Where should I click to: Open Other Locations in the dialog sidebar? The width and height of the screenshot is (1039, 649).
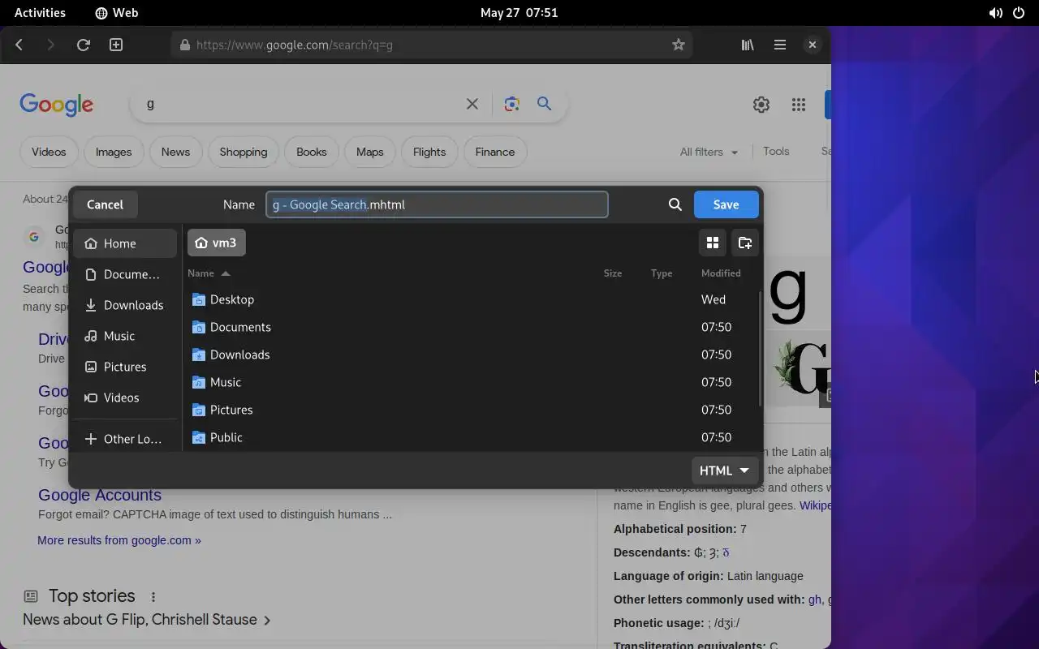[125, 439]
